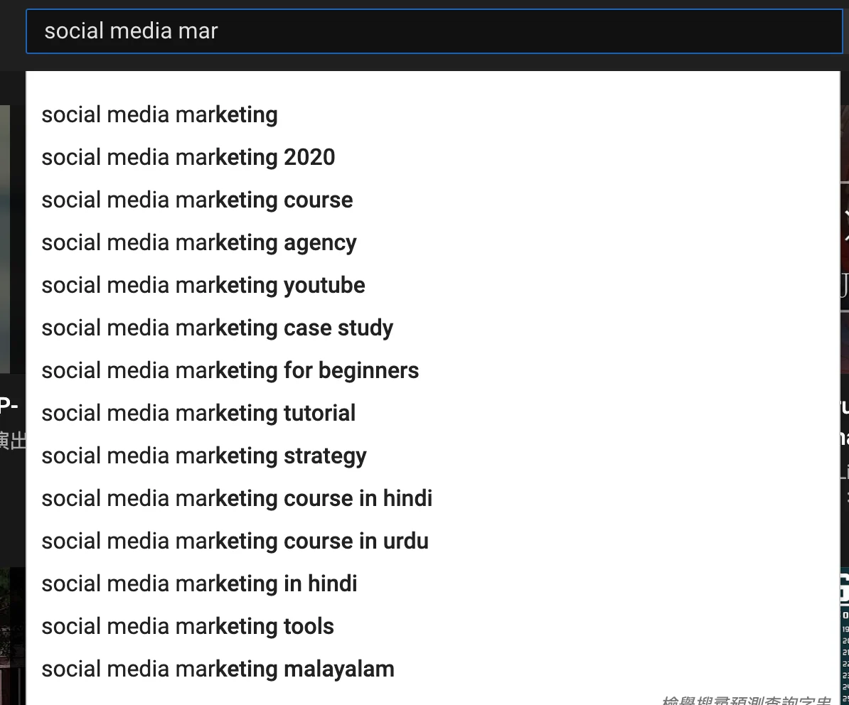Screen dimensions: 849x705
Task: Click the "social media marketing tools" suggestion
Action: (188, 626)
